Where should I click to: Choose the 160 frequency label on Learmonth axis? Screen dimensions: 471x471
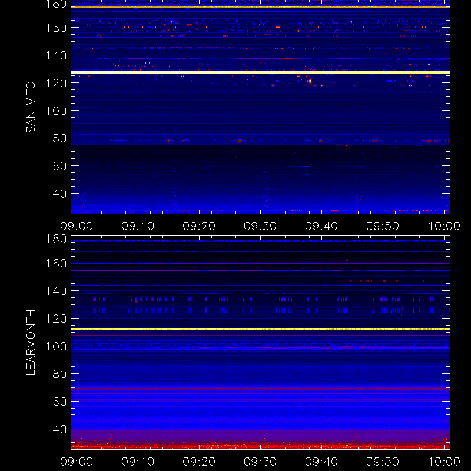pyautogui.click(x=56, y=263)
